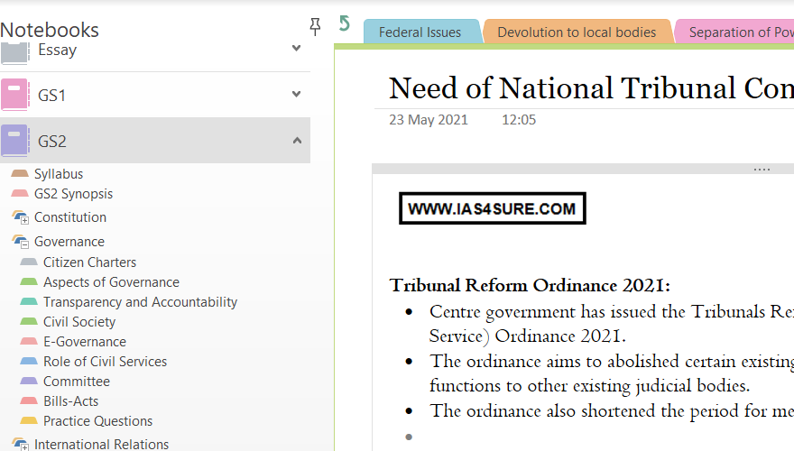Expand the GS1 notebook chevron
794x451 pixels.
pos(296,94)
